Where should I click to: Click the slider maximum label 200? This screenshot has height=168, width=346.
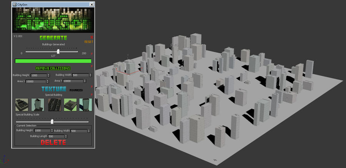(x=84, y=53)
